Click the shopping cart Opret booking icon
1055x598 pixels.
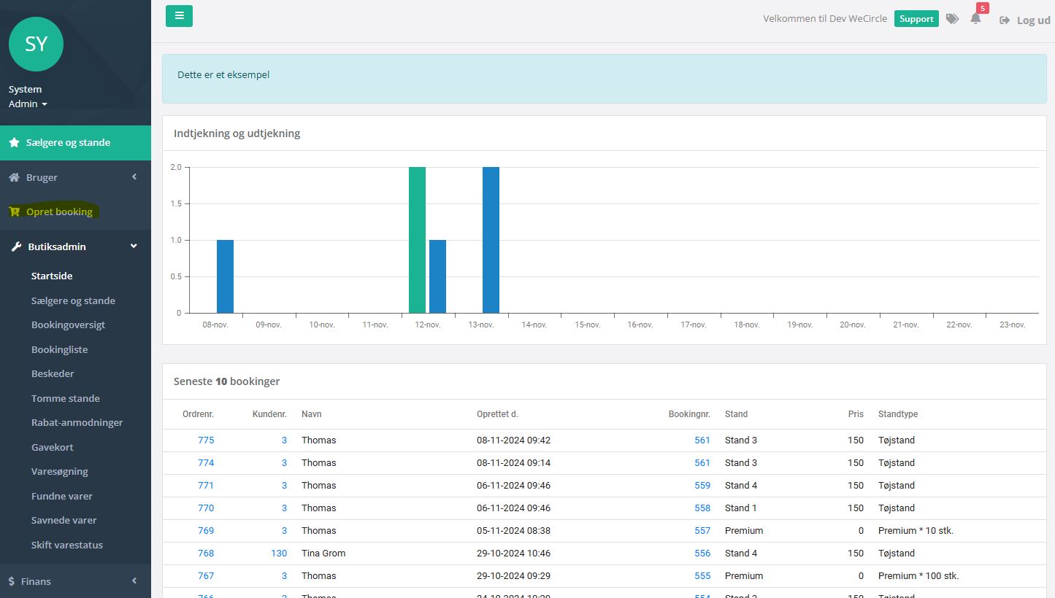[x=14, y=212]
